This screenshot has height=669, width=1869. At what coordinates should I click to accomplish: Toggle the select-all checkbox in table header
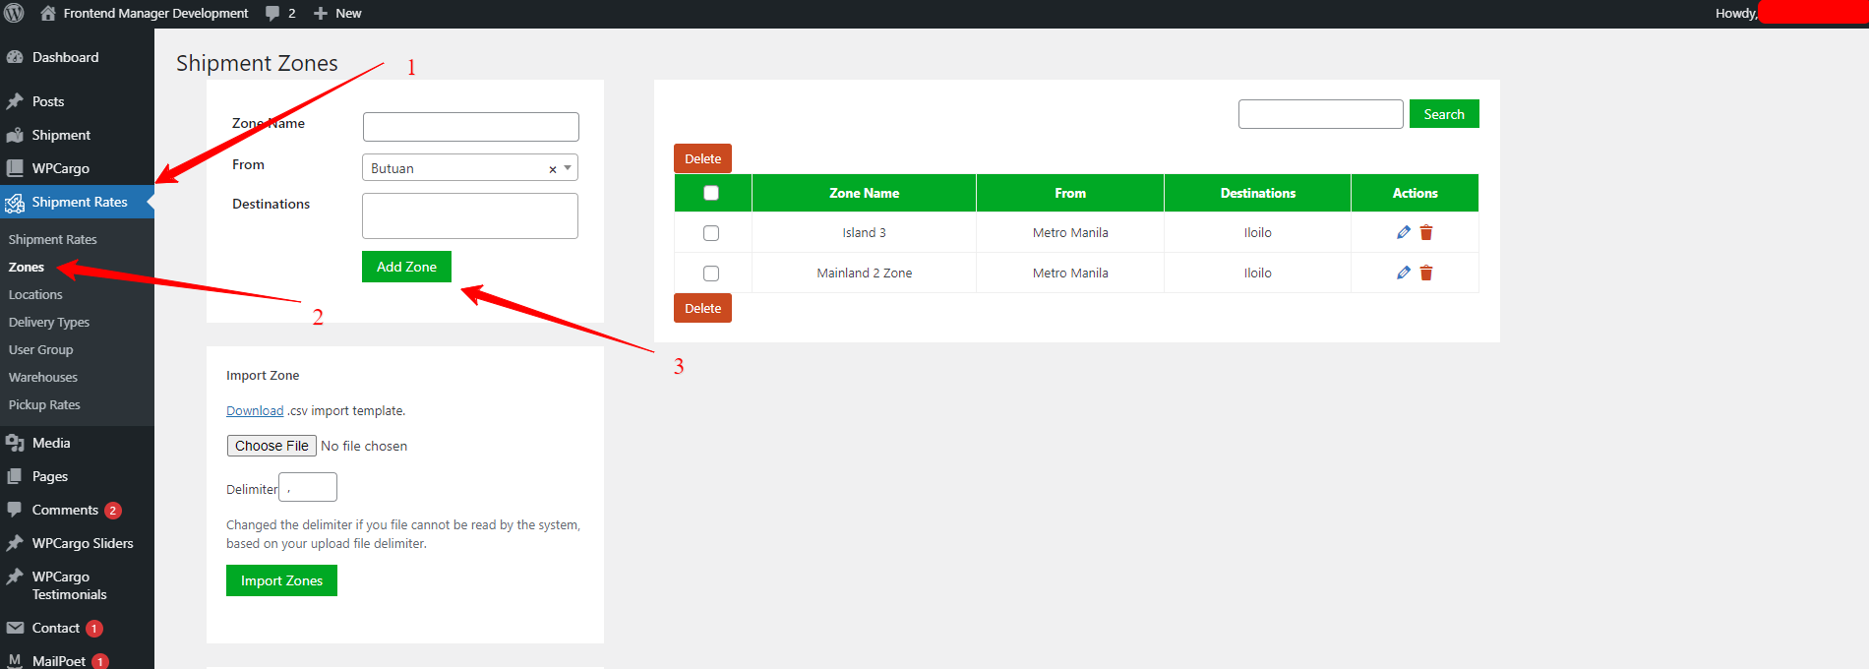711,193
